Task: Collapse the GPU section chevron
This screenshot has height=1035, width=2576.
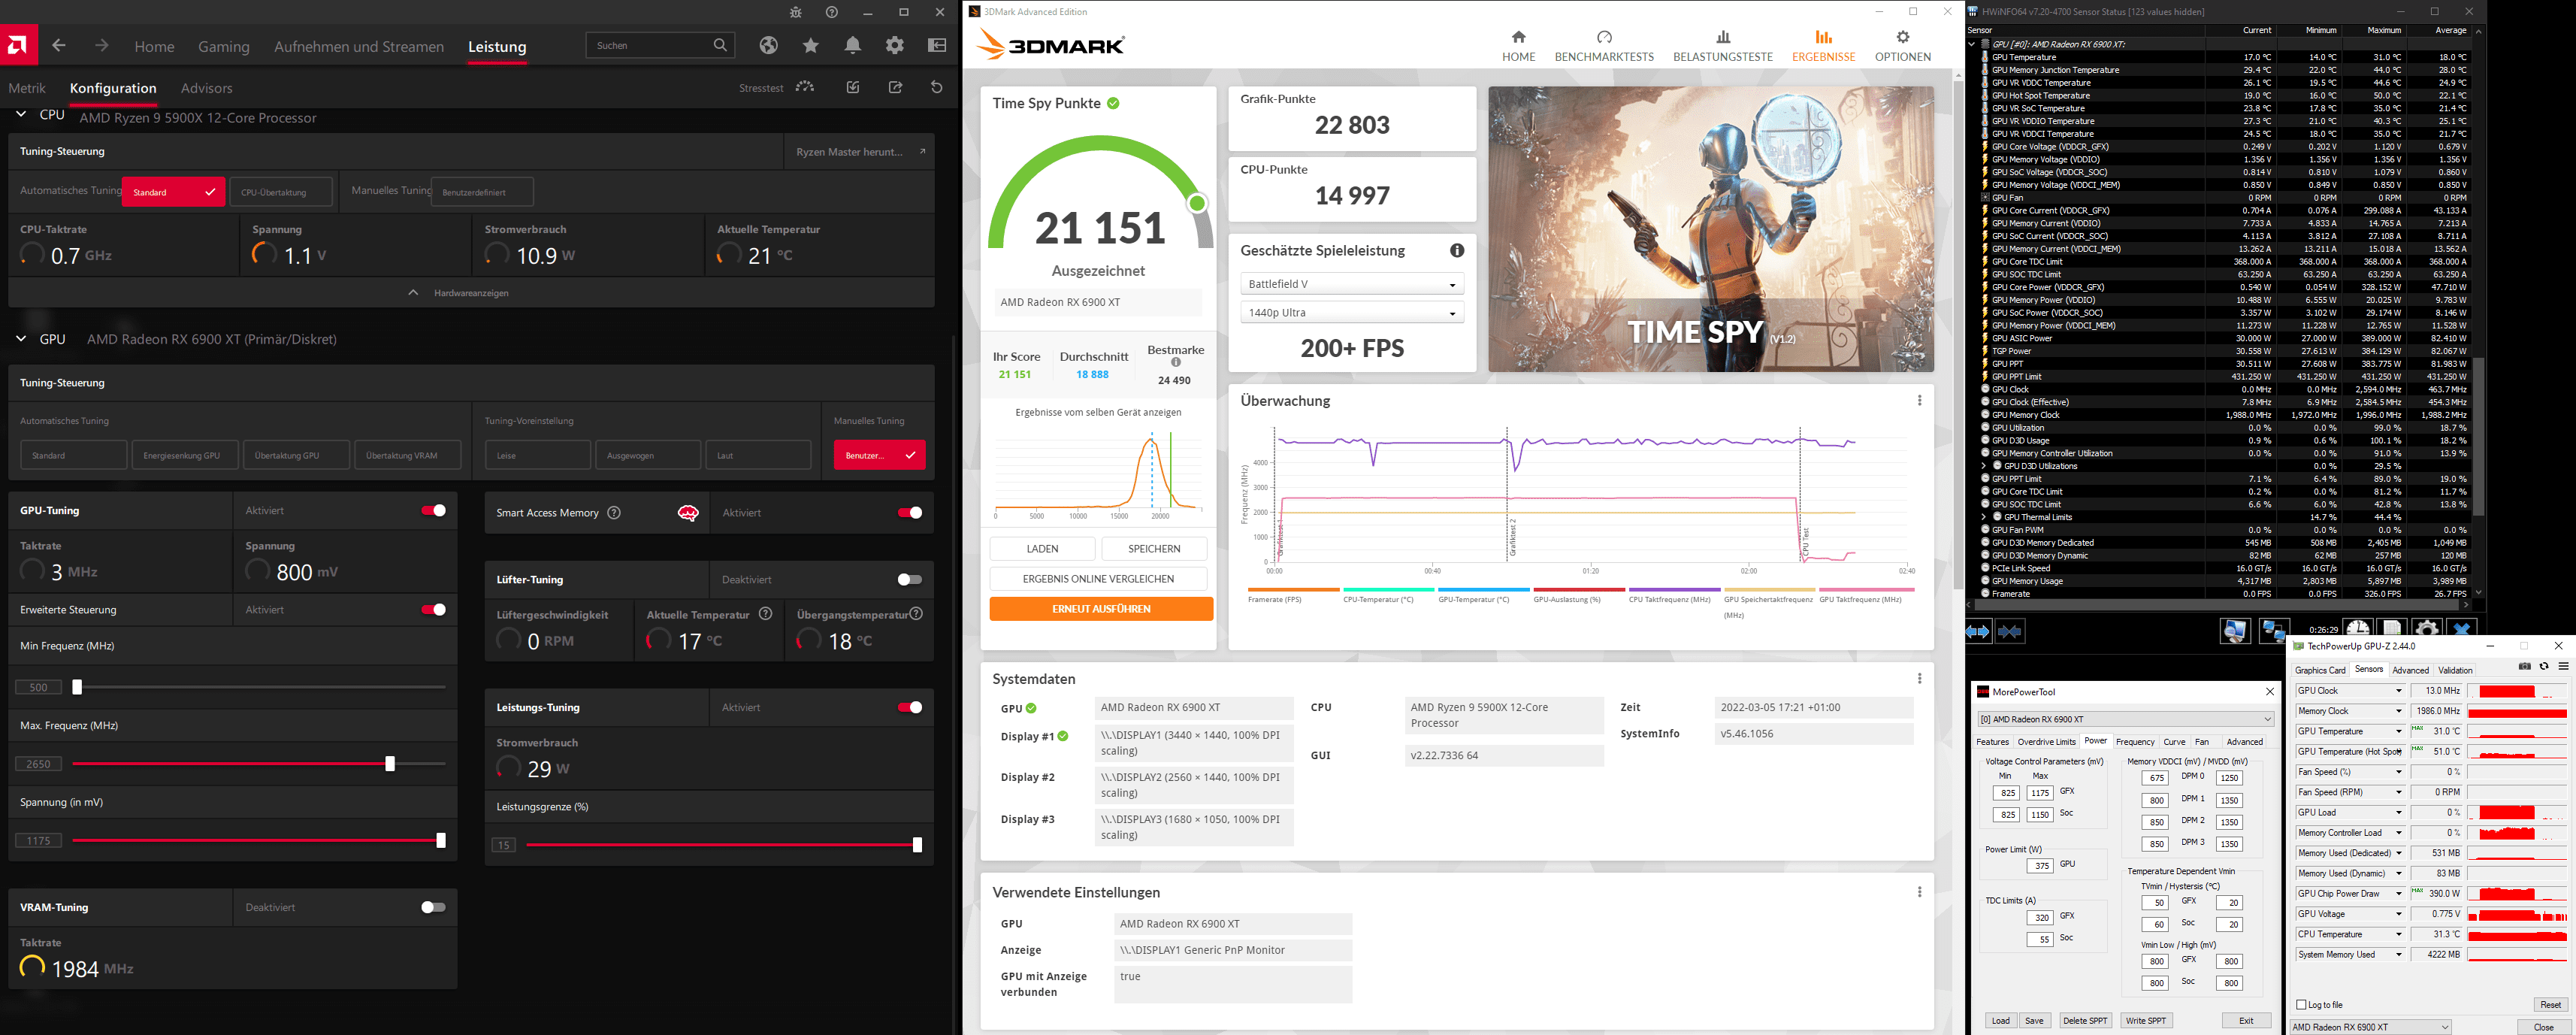Action: (21, 339)
